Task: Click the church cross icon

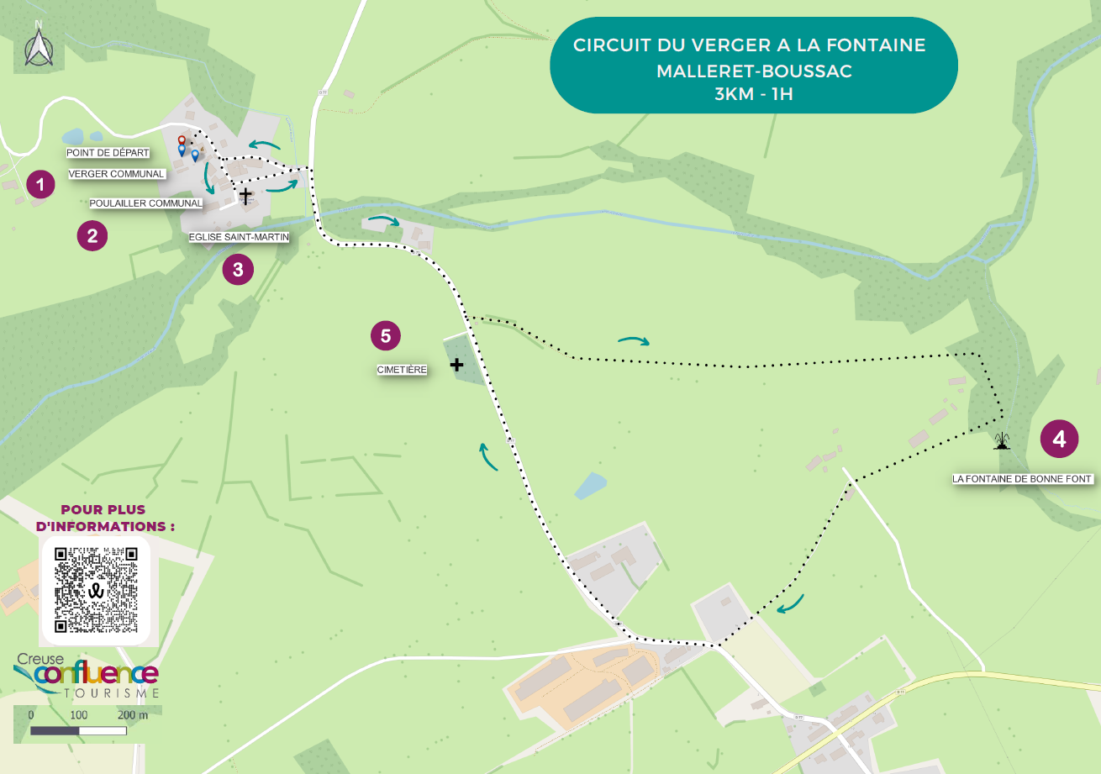Action: coord(245,197)
